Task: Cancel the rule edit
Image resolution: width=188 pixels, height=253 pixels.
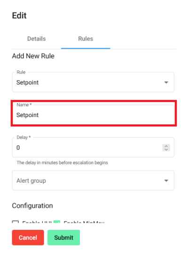Action: pyautogui.click(x=28, y=237)
